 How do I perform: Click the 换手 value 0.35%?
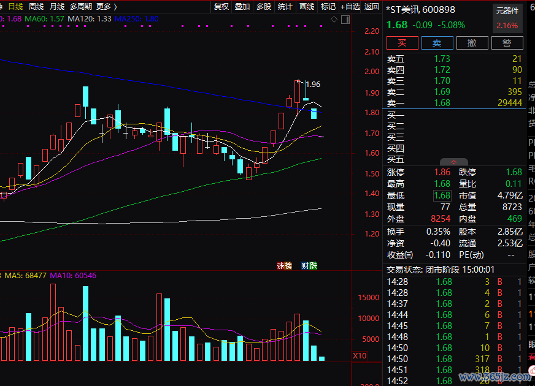point(439,232)
